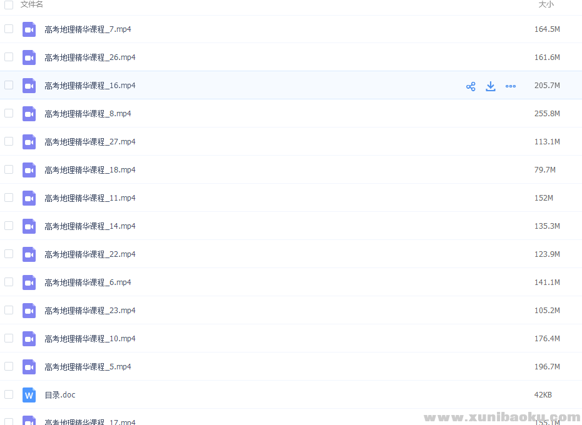
Task: Click share icon for 高考地理精华课程_16.mp4
Action: click(x=471, y=86)
